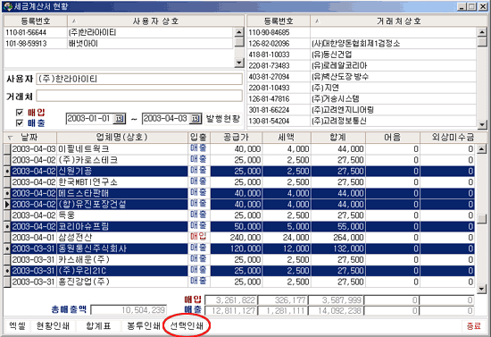The height and width of the screenshot is (337, 491).
Task: Click the 엑셀 export button
Action: (17, 326)
